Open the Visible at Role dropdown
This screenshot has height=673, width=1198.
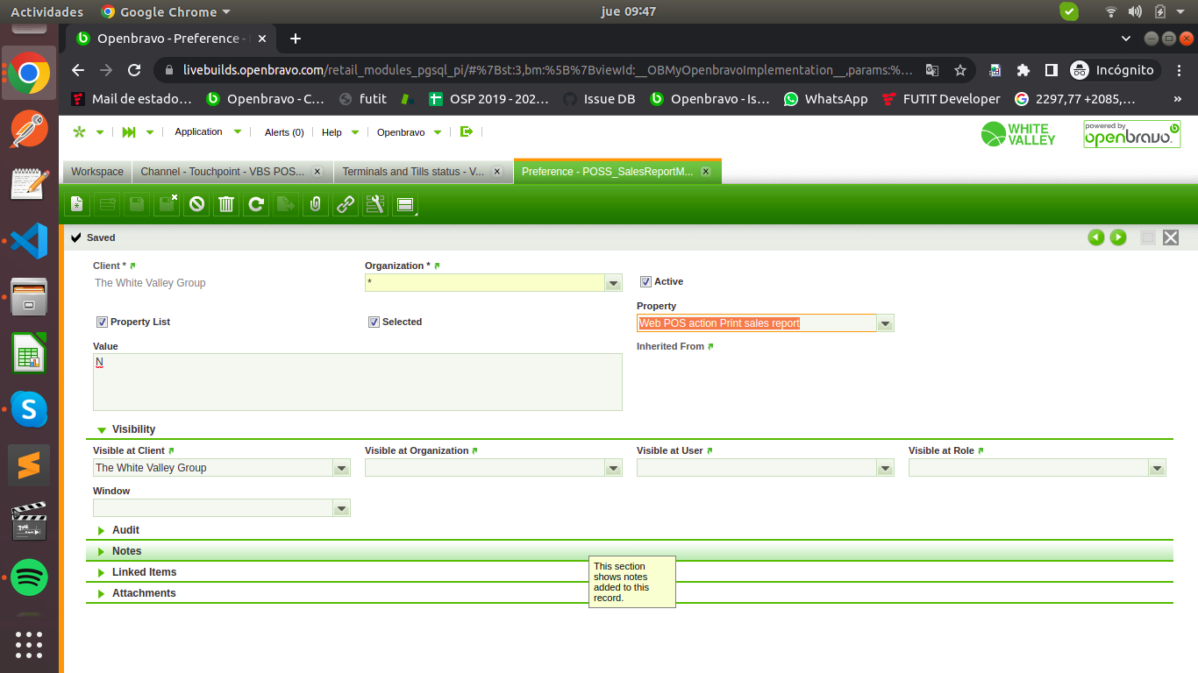(1158, 468)
